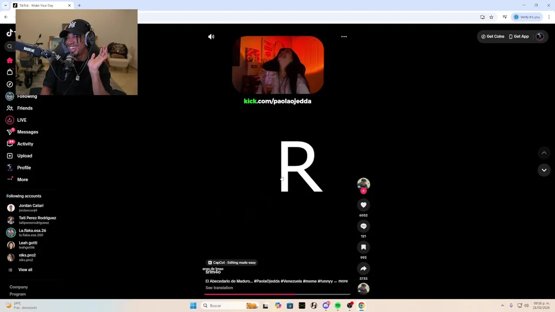Click the taskbar Buscar search box
Viewport: 555px width, 312px height.
pos(230,306)
